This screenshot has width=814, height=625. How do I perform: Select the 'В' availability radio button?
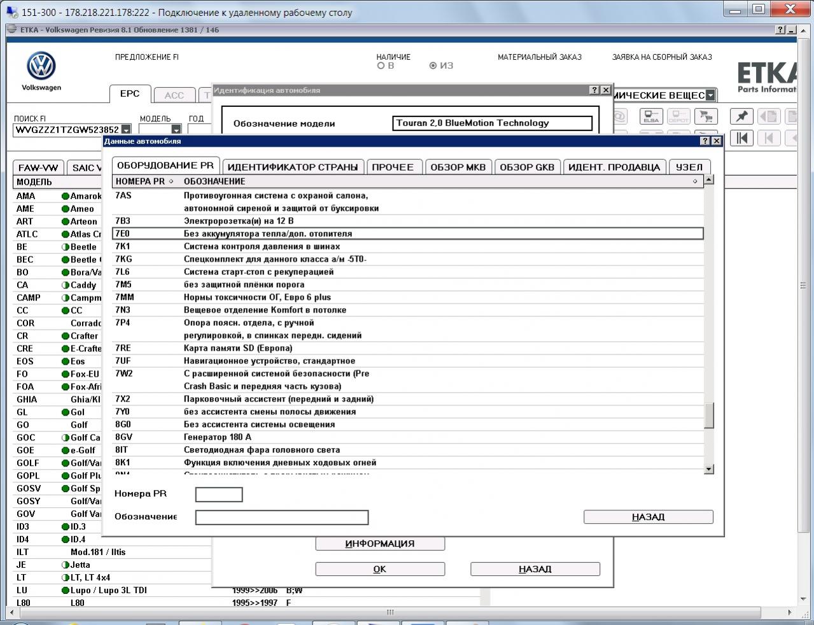(x=381, y=66)
